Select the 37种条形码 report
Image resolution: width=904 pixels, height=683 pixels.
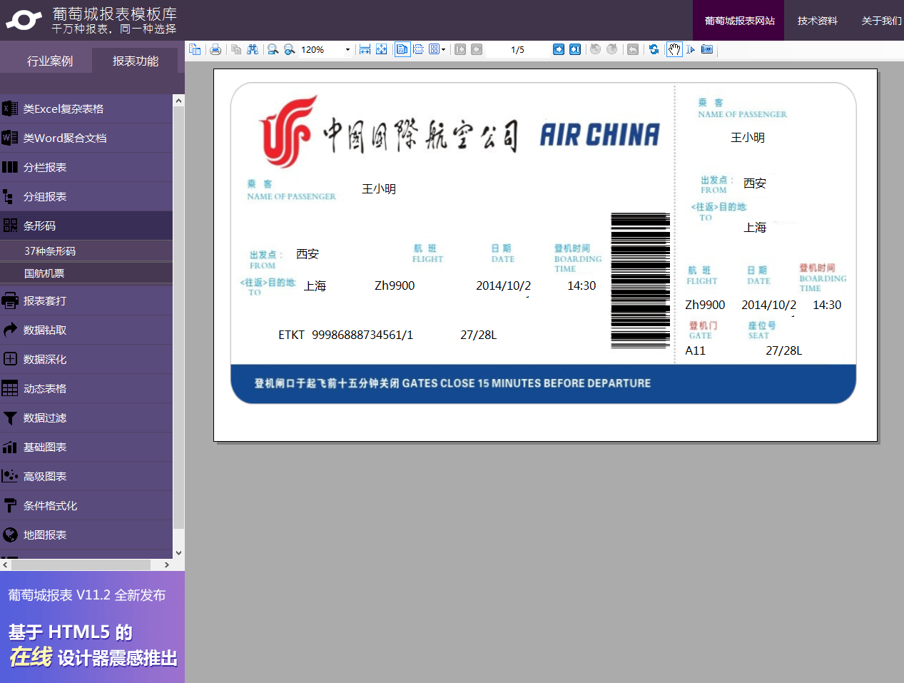click(x=86, y=251)
